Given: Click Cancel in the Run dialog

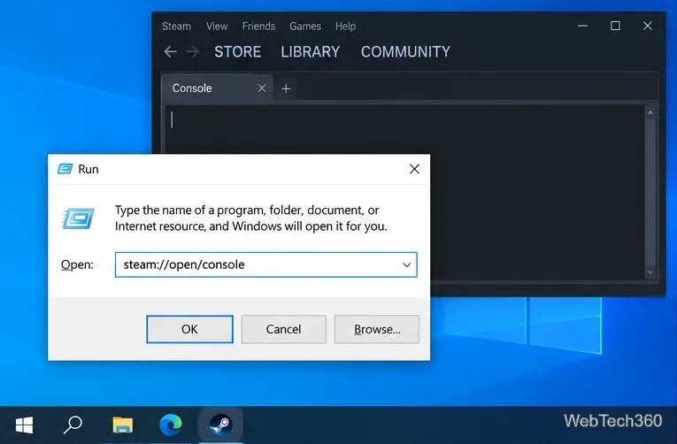Looking at the screenshot, I should (x=284, y=329).
